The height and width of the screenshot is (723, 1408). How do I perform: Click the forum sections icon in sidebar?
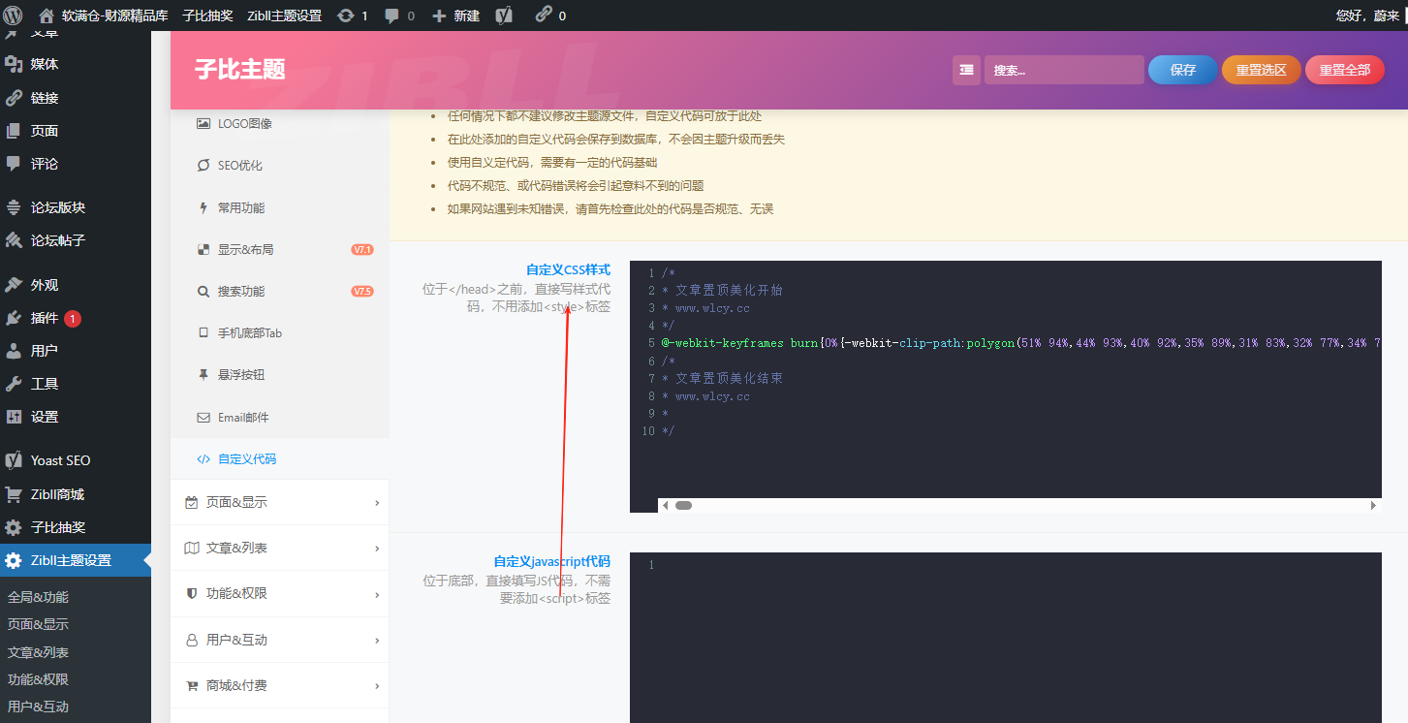pos(14,207)
